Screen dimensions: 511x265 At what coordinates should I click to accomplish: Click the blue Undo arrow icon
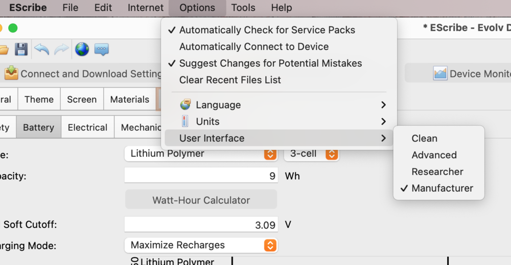[41, 49]
